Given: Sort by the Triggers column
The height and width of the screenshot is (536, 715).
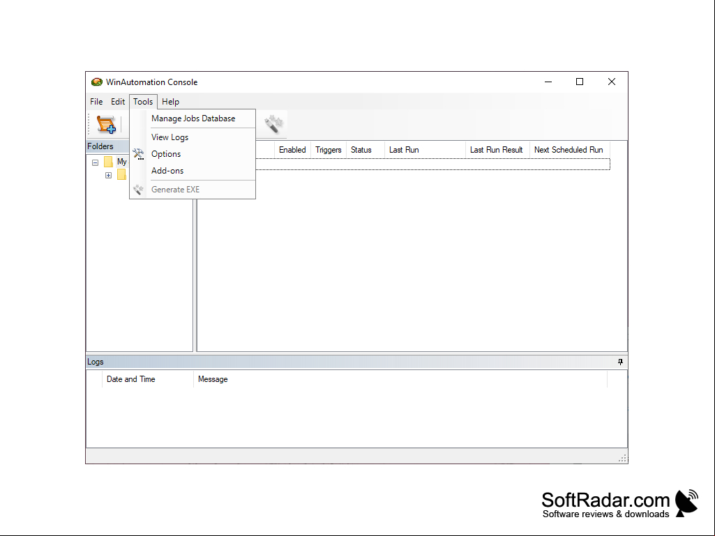Looking at the screenshot, I should point(329,150).
